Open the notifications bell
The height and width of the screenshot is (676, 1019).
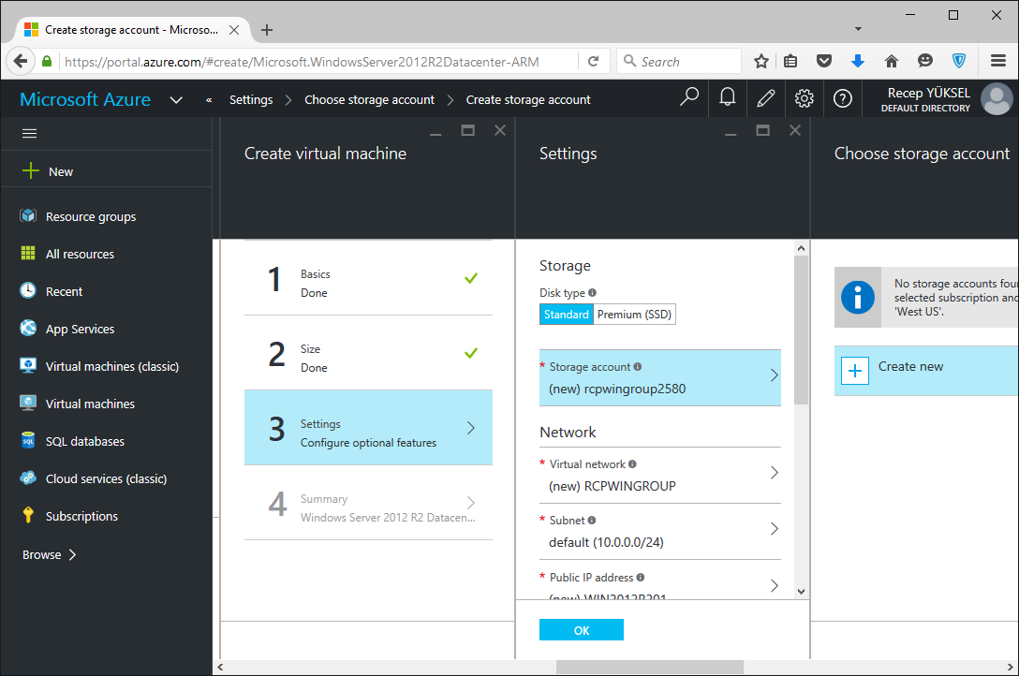point(727,97)
